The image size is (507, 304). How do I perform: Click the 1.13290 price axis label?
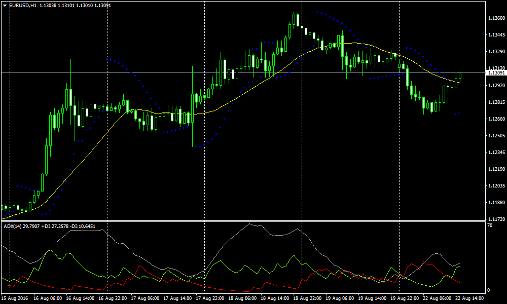coord(496,52)
